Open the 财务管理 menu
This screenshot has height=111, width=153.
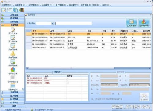(86, 5)
